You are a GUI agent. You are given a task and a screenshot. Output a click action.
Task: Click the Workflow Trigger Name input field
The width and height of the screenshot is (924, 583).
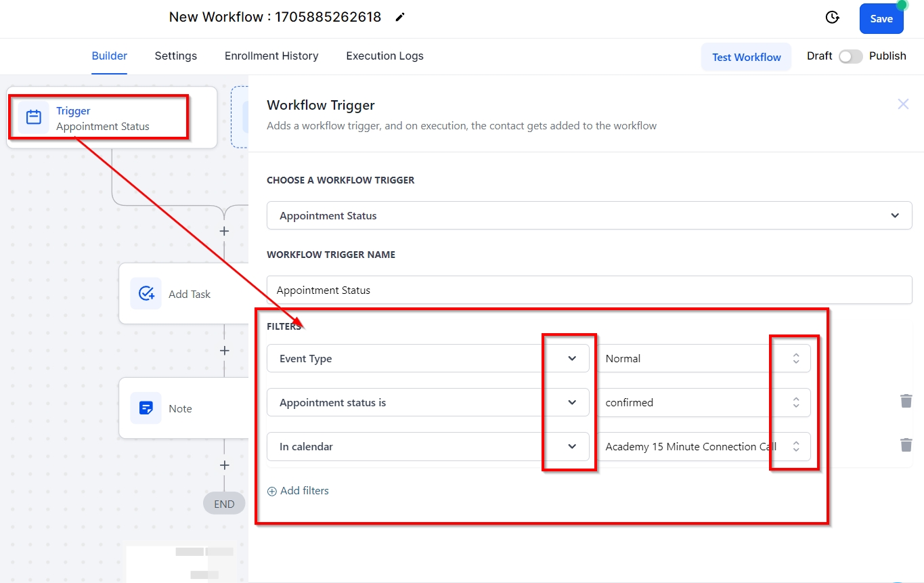(x=589, y=290)
